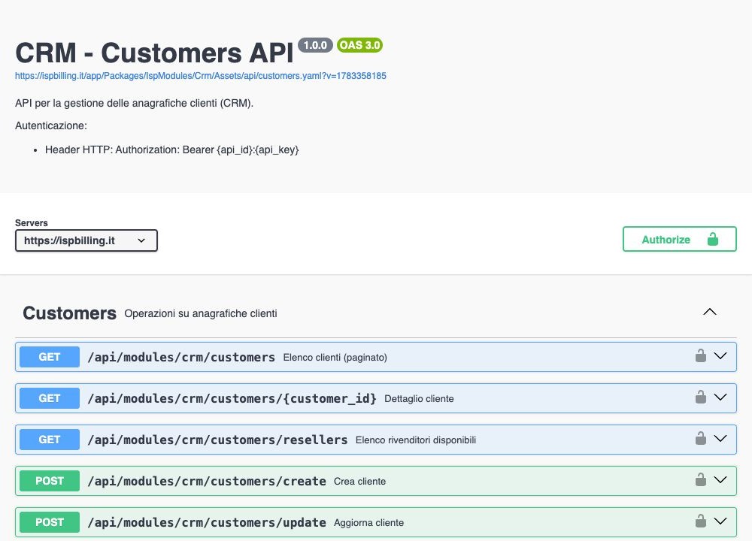Click the Authorization Bearer header bullet text
This screenshot has height=541, width=752.
[x=171, y=150]
